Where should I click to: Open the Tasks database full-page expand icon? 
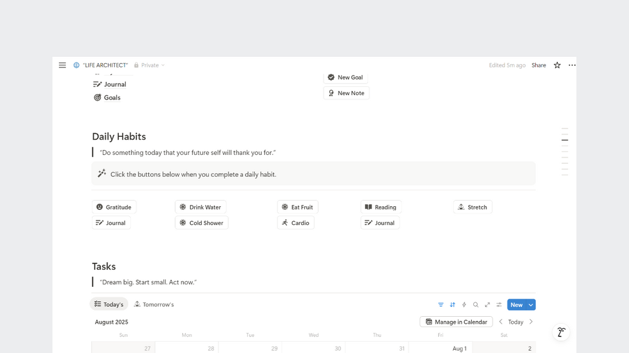click(488, 305)
